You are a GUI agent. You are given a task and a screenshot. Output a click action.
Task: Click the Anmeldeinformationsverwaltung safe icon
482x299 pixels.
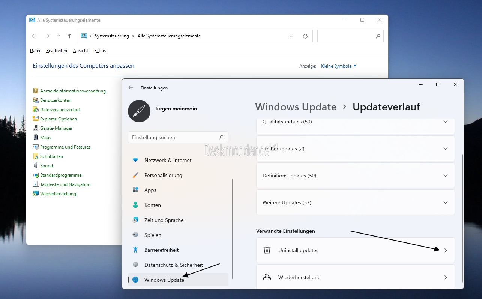pos(36,91)
